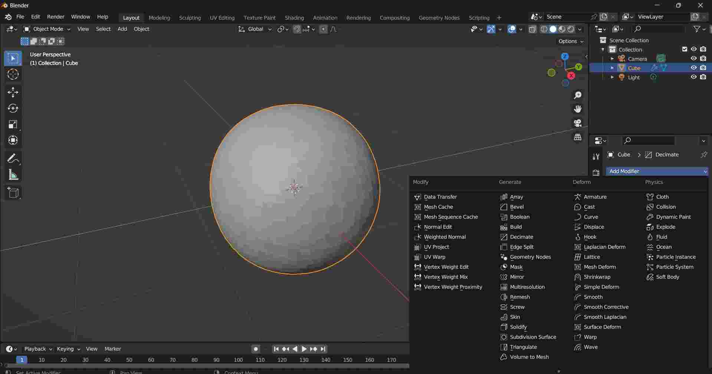Switch perspective/orthographic grid icon
712x374 pixels.
point(578,137)
